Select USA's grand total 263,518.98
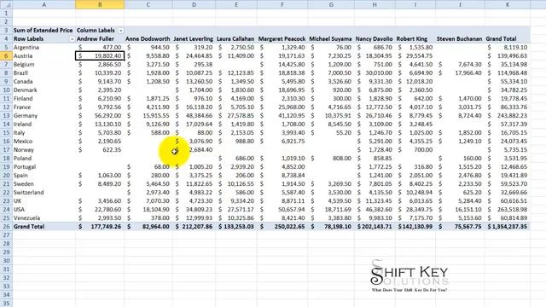 coord(508,210)
